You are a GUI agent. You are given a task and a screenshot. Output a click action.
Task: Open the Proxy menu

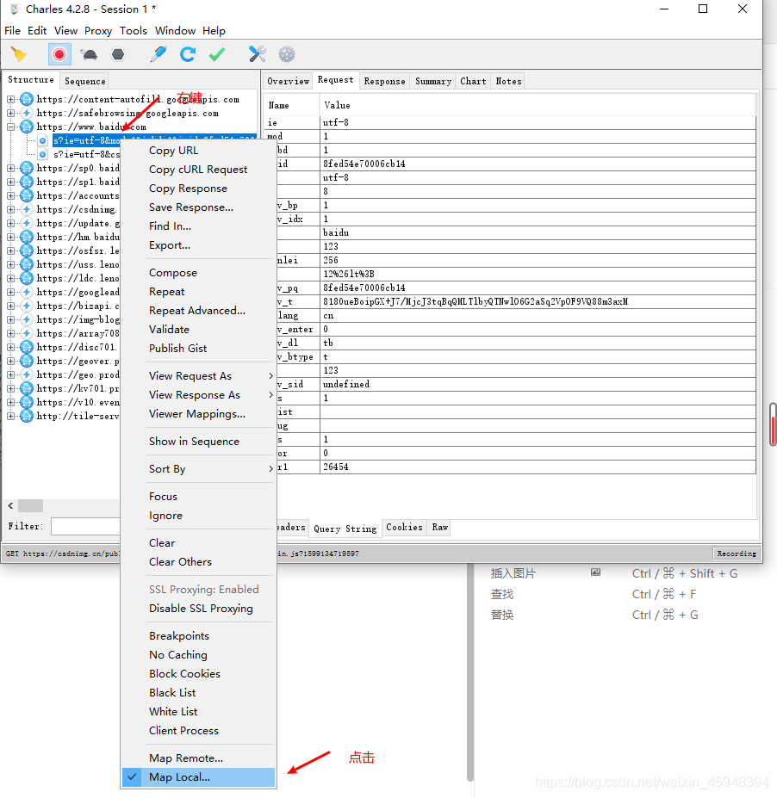pyautogui.click(x=98, y=30)
